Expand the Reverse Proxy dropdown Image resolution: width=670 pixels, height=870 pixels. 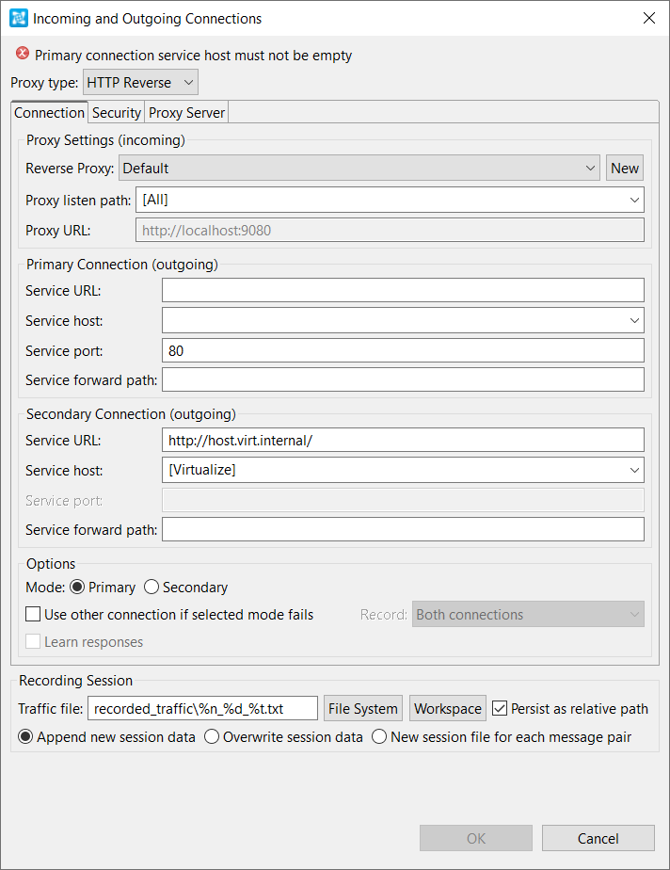tap(359, 169)
